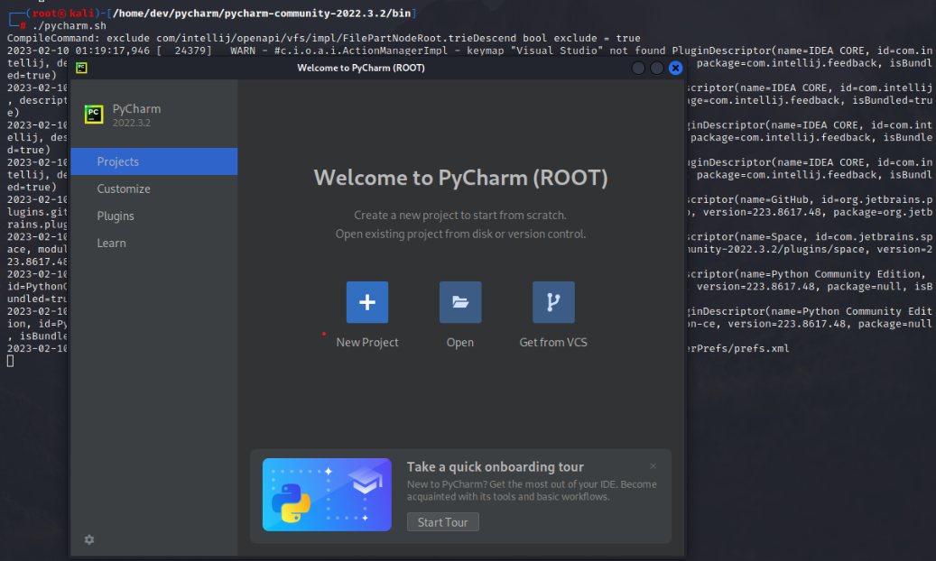The width and height of the screenshot is (936, 561).
Task: Click the PyCharm 2022.3.2 version text
Action: 131,123
